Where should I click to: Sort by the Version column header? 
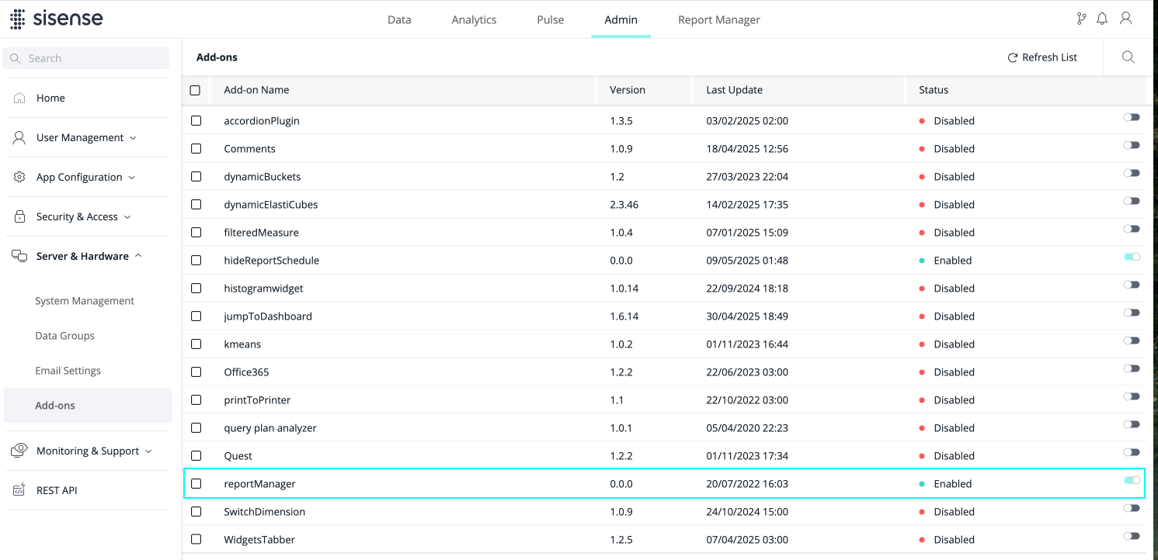(628, 90)
